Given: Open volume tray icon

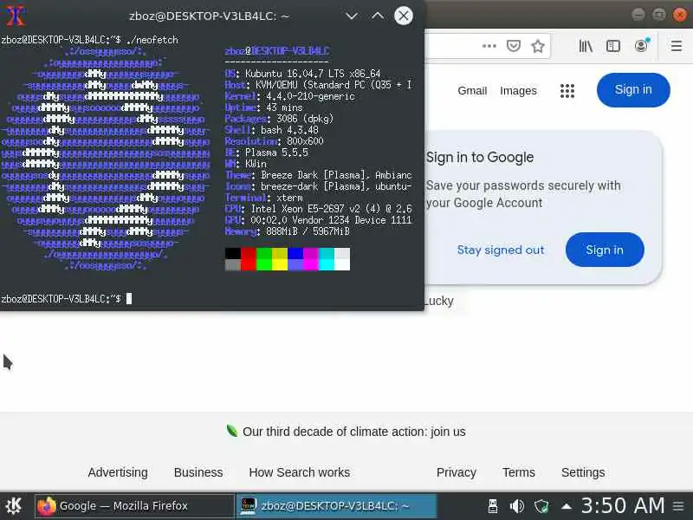Looking at the screenshot, I should (x=516, y=505).
